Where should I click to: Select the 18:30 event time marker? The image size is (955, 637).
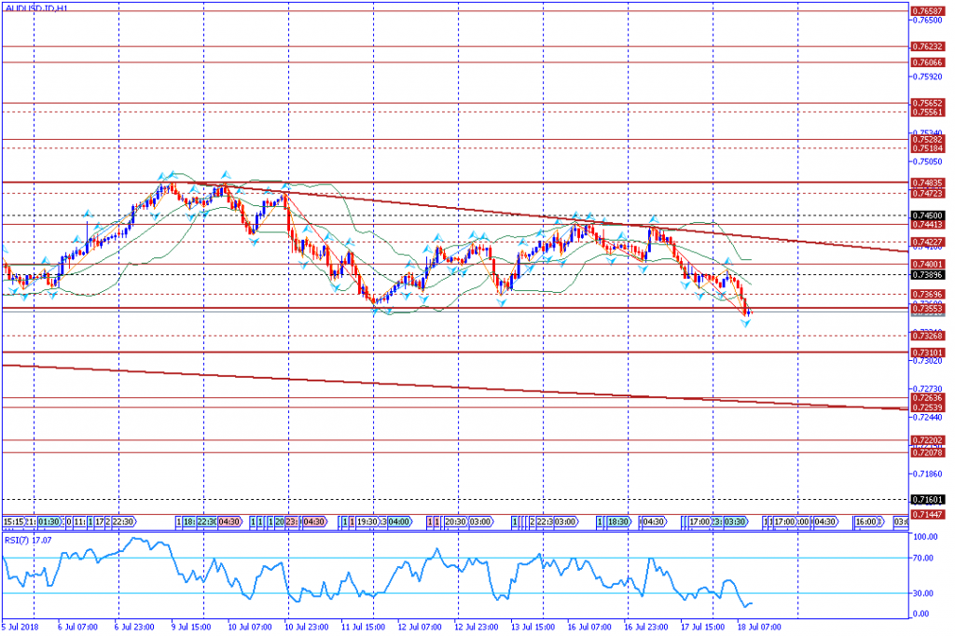618,522
